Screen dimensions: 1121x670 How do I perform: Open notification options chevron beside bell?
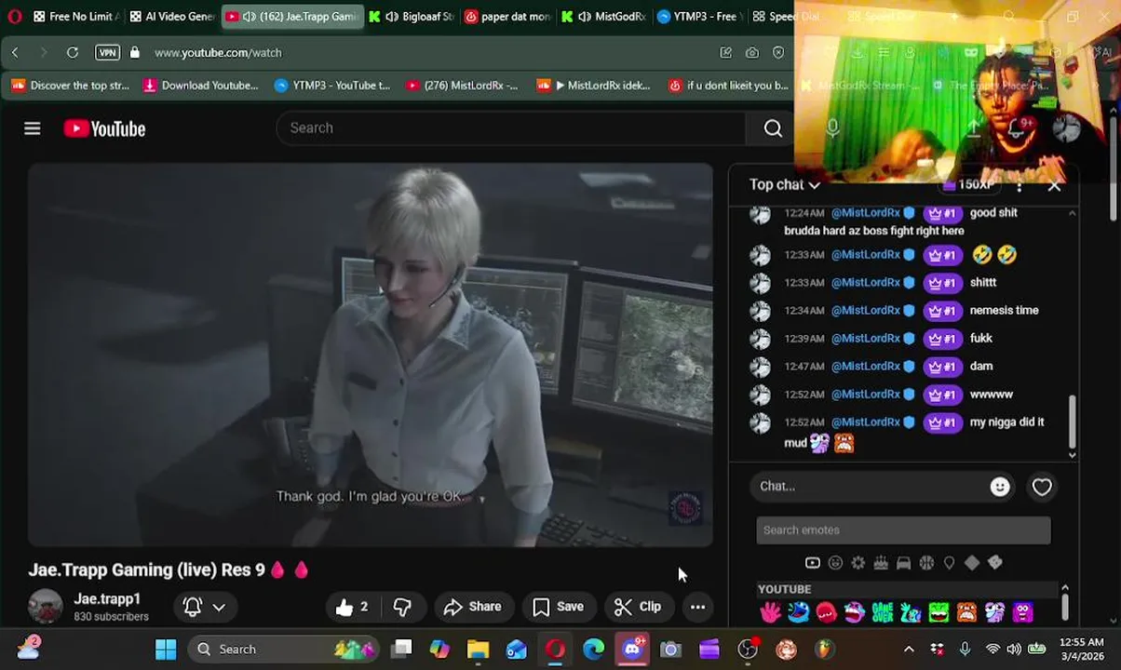(219, 607)
